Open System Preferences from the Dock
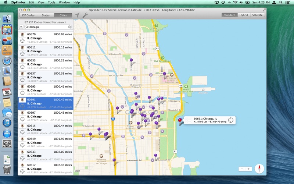Screen dimensions: 294x184 click(7, 144)
